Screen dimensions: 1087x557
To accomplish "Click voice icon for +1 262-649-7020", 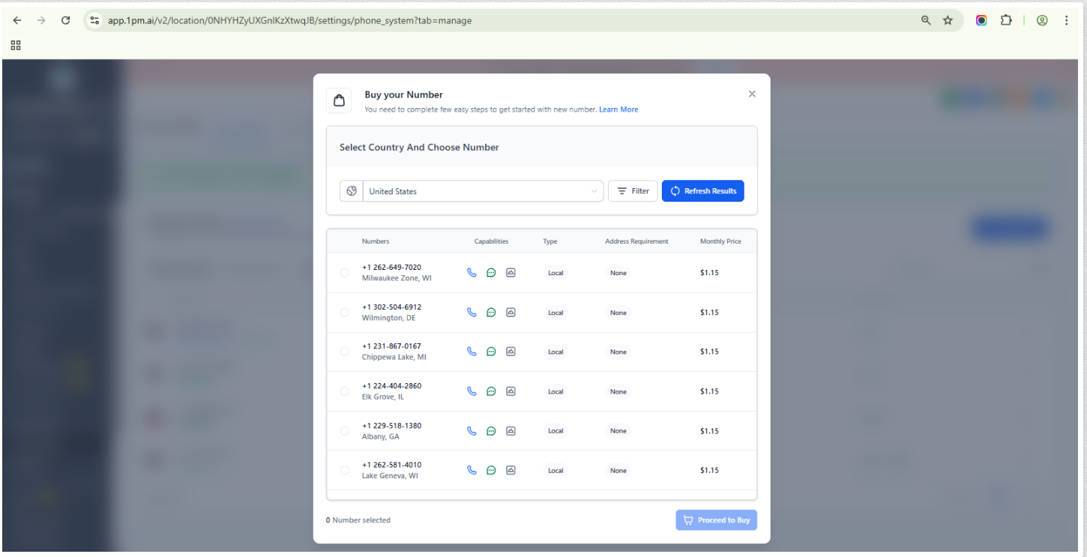I will click(472, 273).
